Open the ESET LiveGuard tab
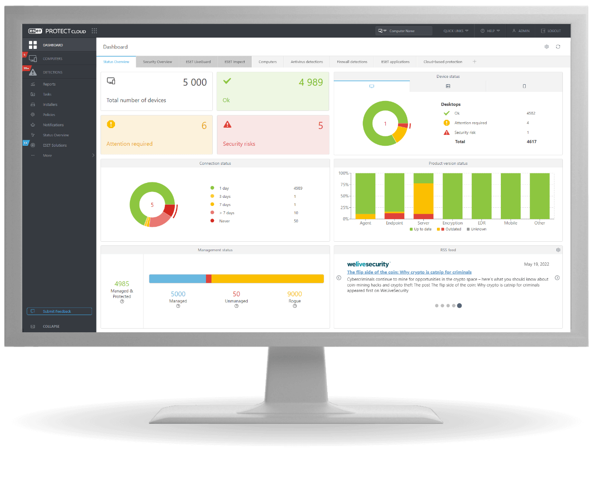The image size is (595, 478). pyautogui.click(x=198, y=62)
